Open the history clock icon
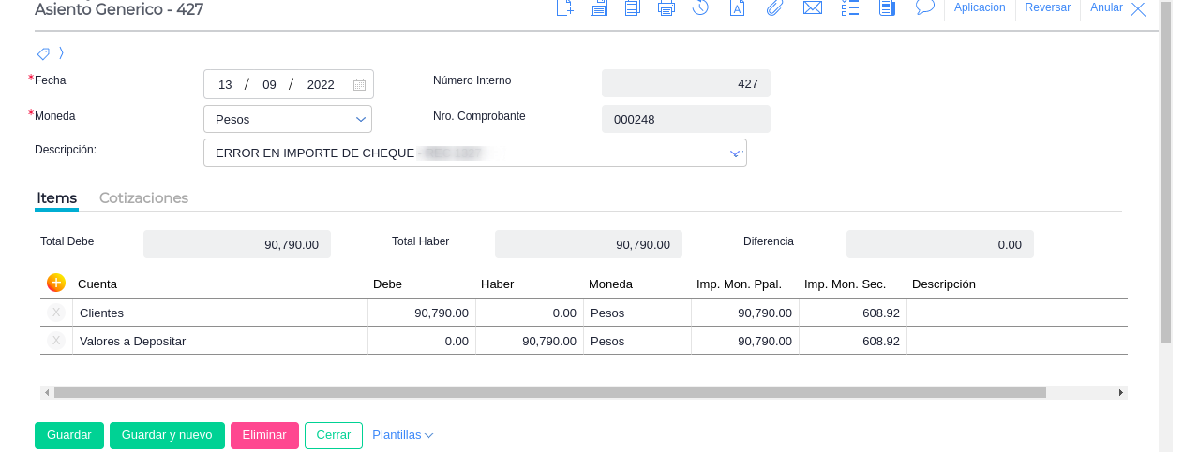Image resolution: width=1183 pixels, height=452 pixels. coord(700,8)
